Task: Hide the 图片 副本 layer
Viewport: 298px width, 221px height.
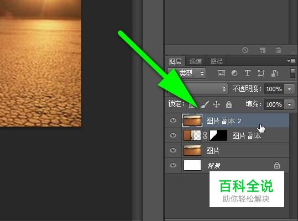Action: click(173, 135)
